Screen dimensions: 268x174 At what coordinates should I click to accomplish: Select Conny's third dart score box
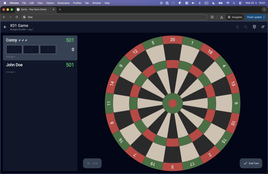[48, 49]
